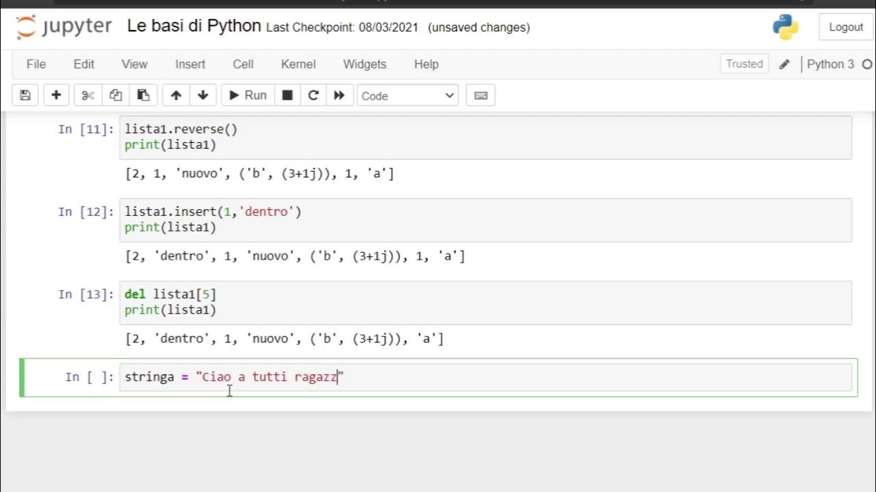Cut selected cells with scissors icon

click(x=88, y=96)
